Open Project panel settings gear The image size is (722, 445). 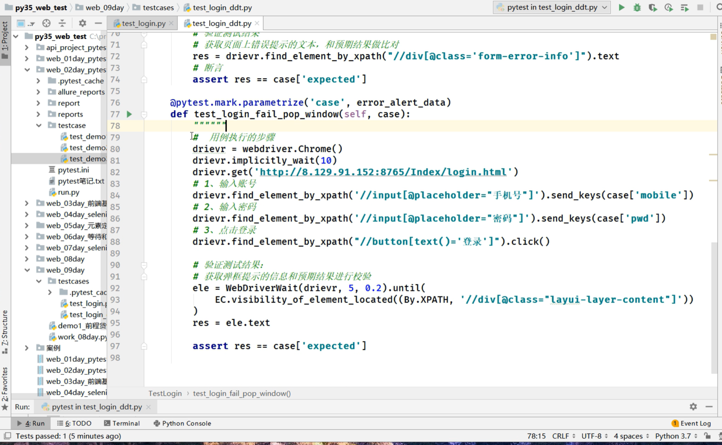tap(82, 23)
